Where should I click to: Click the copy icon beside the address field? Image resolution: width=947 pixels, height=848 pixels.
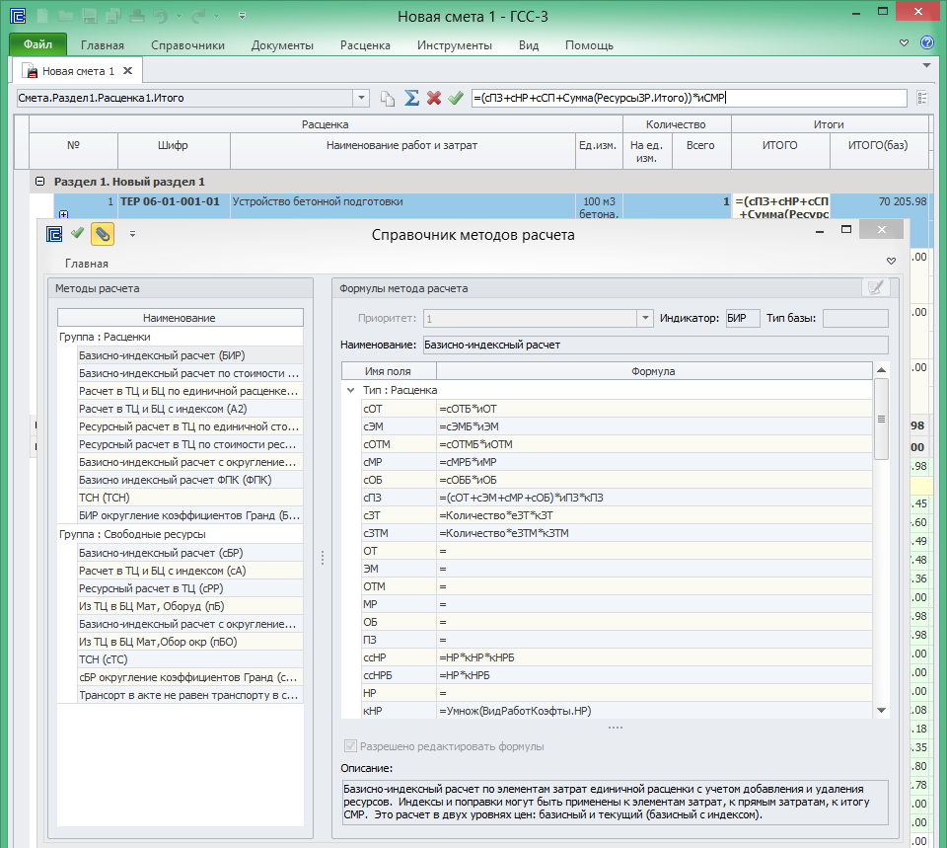389,98
